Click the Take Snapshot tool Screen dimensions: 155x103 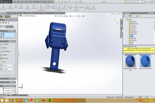94,7
